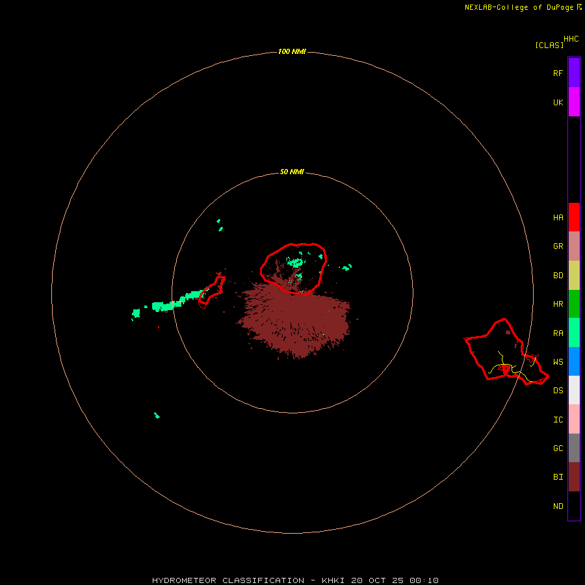Click the '00:10' timestamp

[x=424, y=580]
